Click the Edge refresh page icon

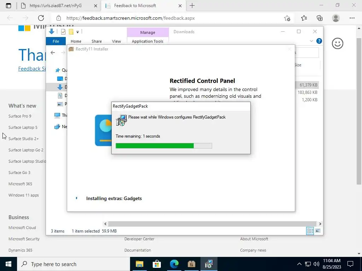(x=41, y=18)
